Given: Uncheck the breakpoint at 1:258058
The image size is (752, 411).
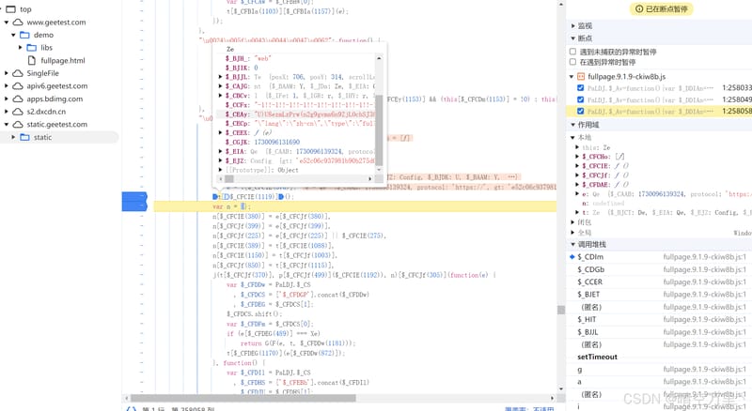Looking at the screenshot, I should pos(580,111).
